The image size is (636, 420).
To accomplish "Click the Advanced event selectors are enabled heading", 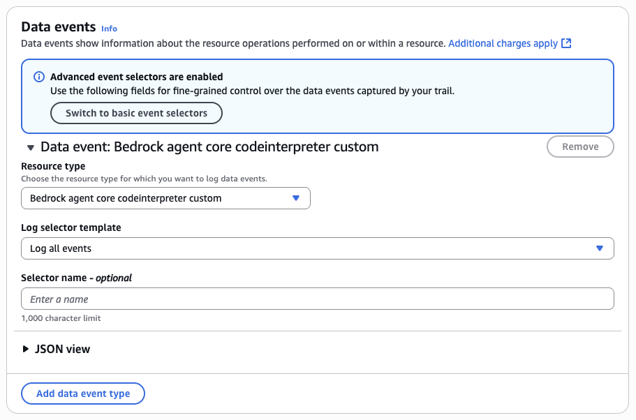I will coord(137,77).
